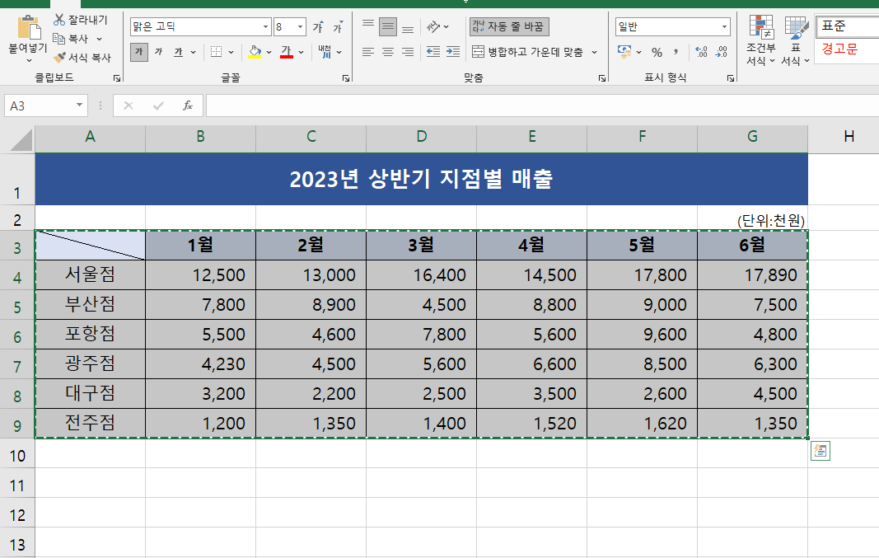Toggle italic formatting (기울임 가)
Screen dimensions: 879x558
(159, 52)
